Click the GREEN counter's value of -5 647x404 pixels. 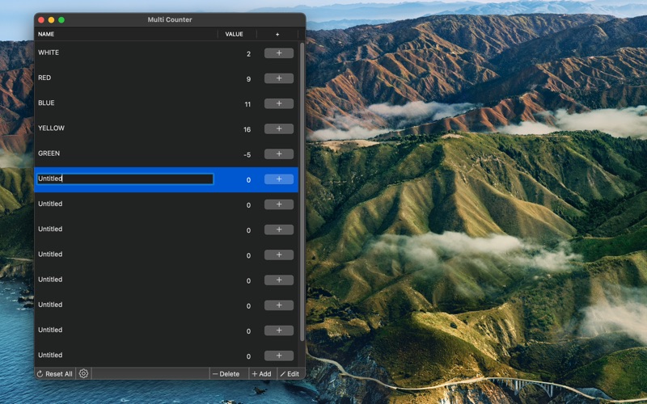247,154
